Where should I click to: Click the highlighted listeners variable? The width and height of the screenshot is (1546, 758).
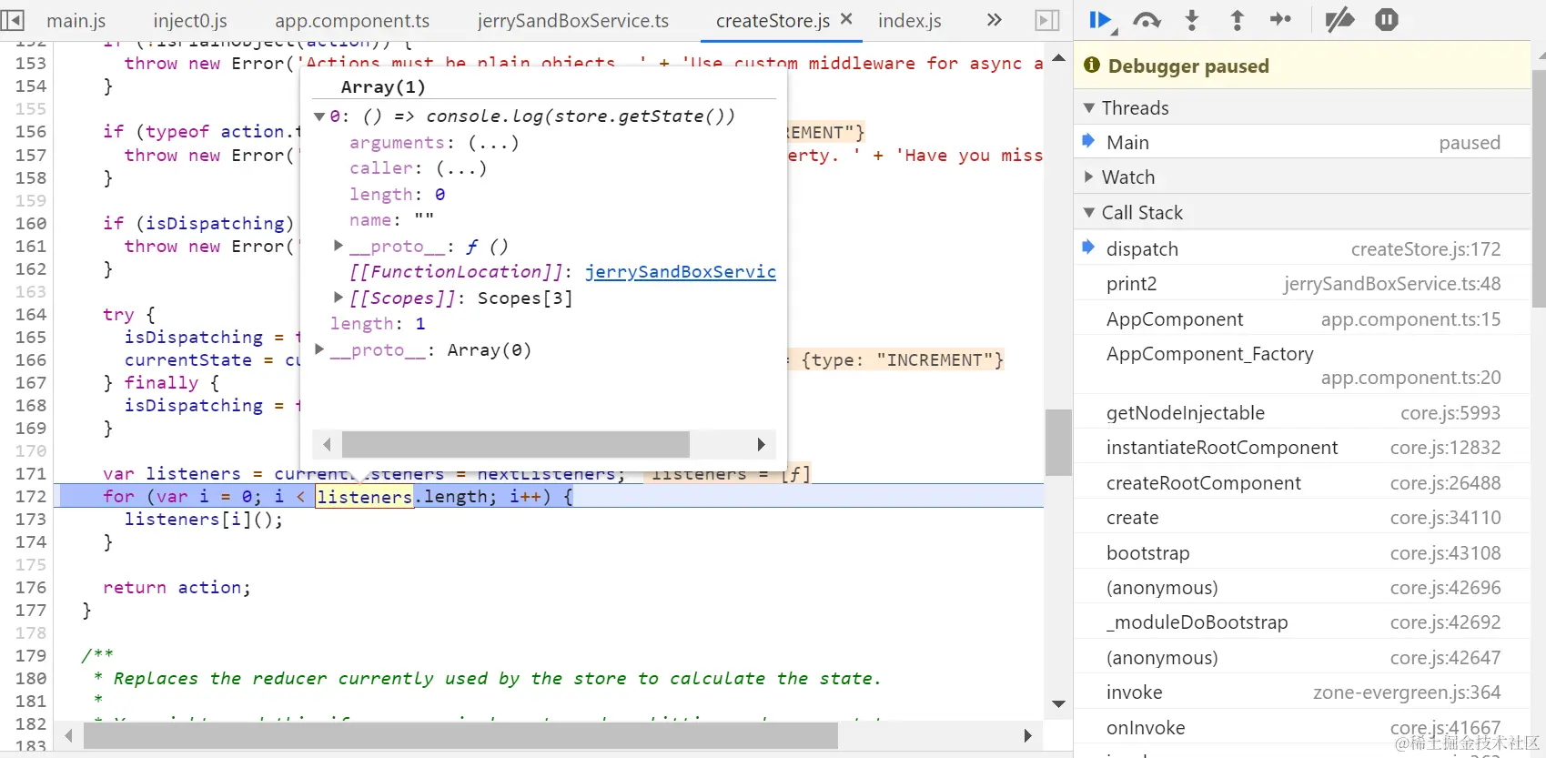pyautogui.click(x=364, y=497)
